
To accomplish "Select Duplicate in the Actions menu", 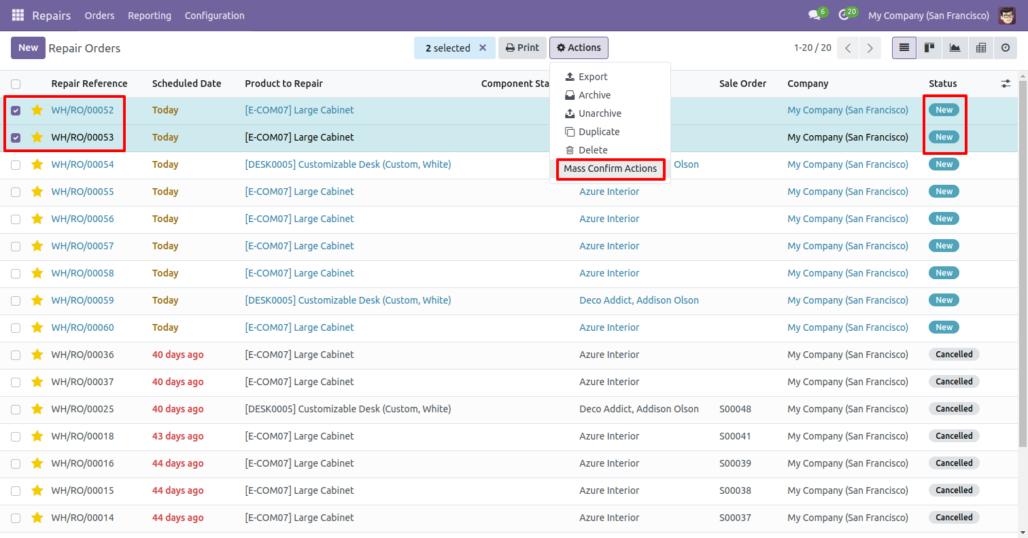I will (598, 132).
